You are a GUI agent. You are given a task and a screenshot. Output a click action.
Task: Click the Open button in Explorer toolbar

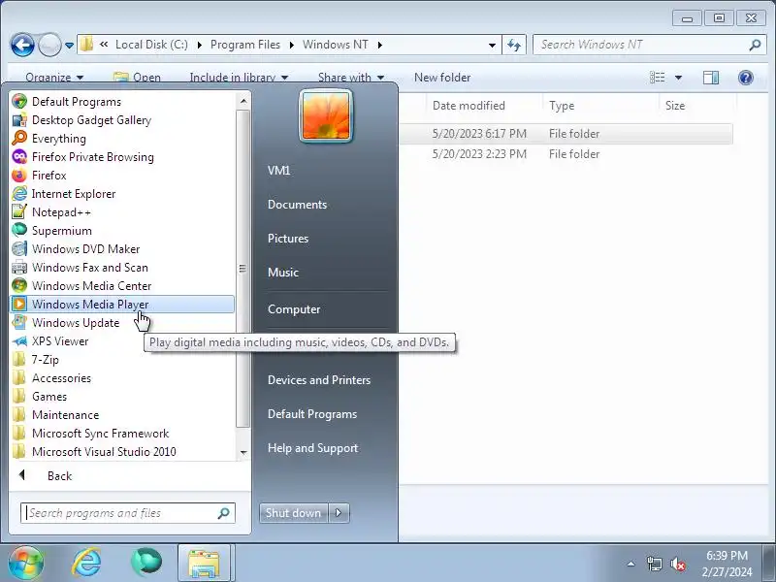tap(137, 78)
